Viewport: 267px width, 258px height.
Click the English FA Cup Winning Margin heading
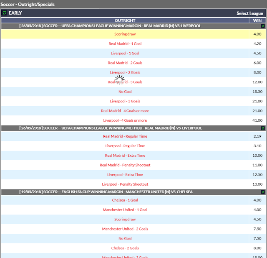(106, 192)
